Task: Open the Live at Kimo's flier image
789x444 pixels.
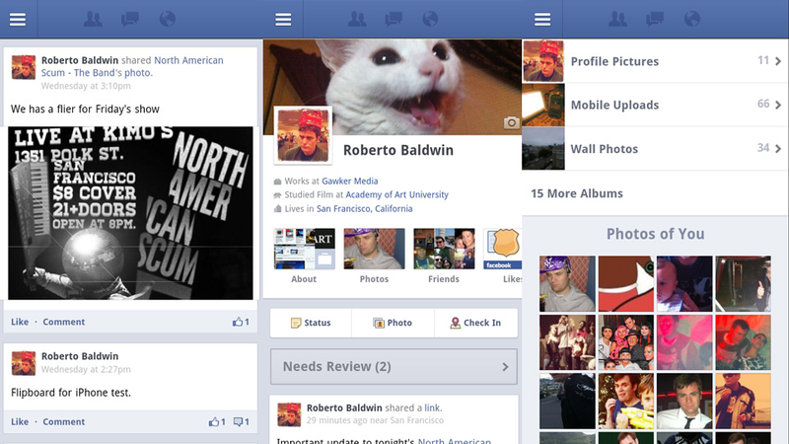Action: (130, 213)
